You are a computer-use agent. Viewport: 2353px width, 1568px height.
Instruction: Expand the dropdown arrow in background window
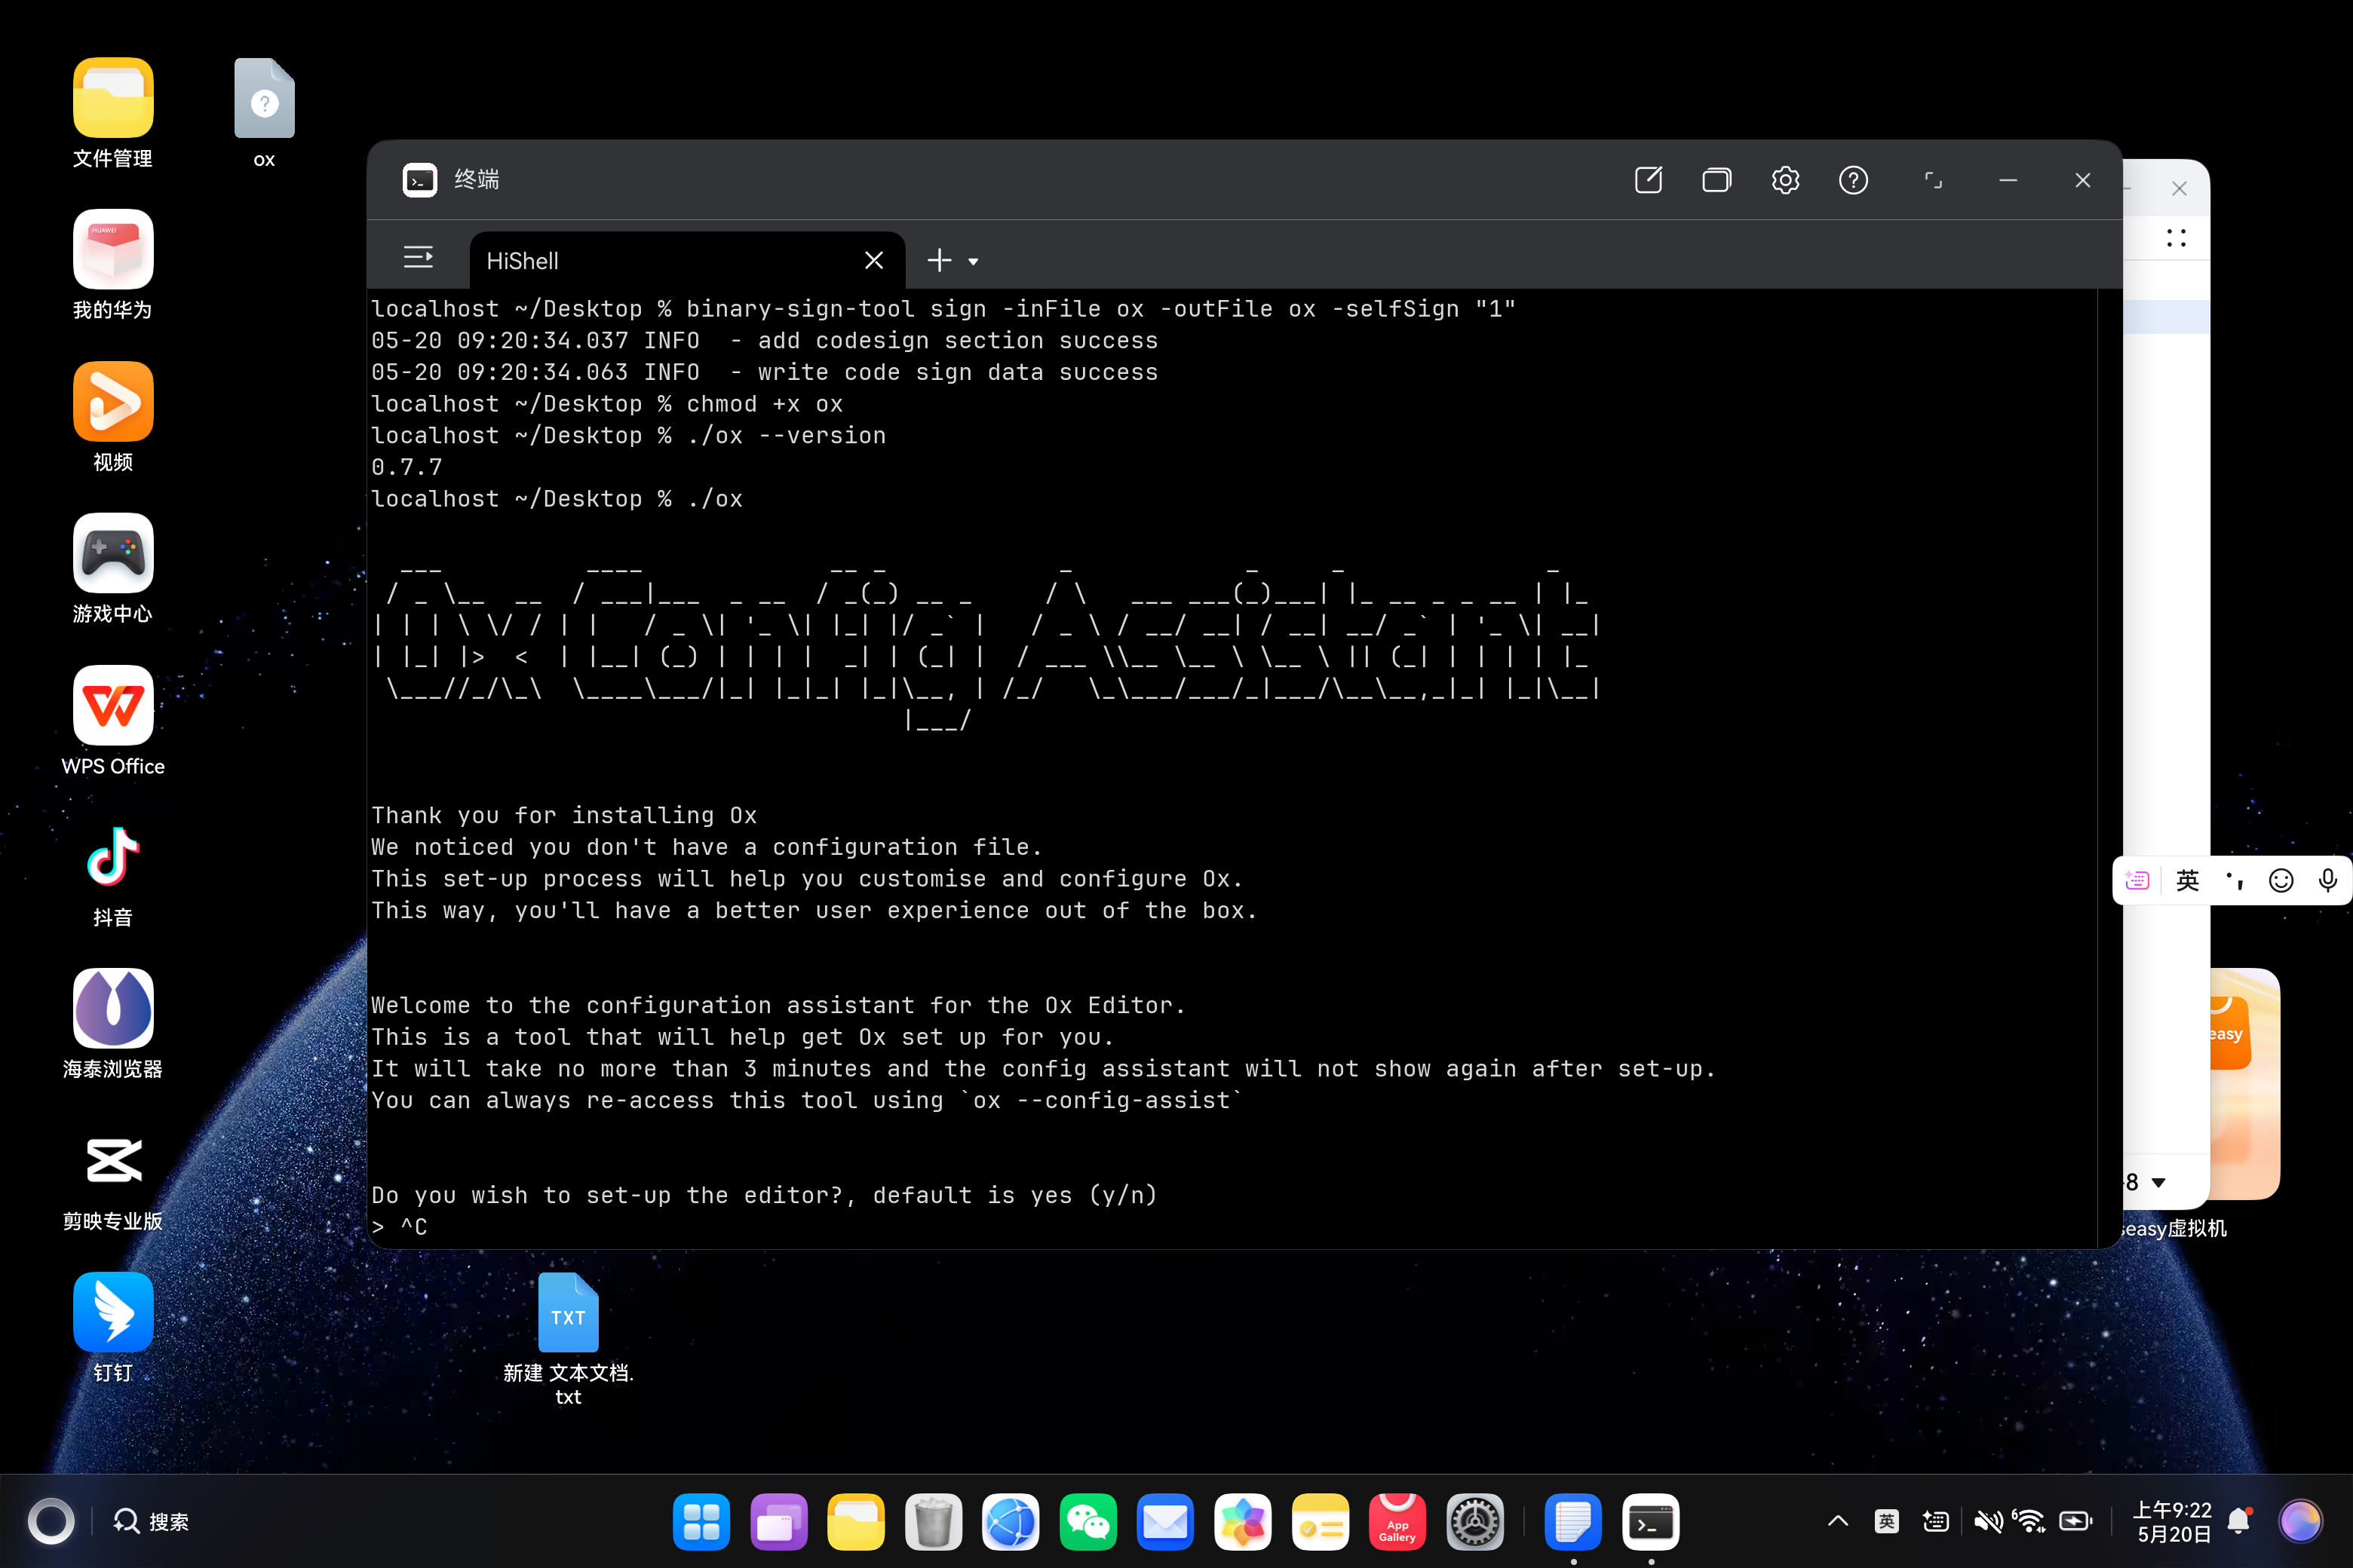(x=2159, y=1183)
